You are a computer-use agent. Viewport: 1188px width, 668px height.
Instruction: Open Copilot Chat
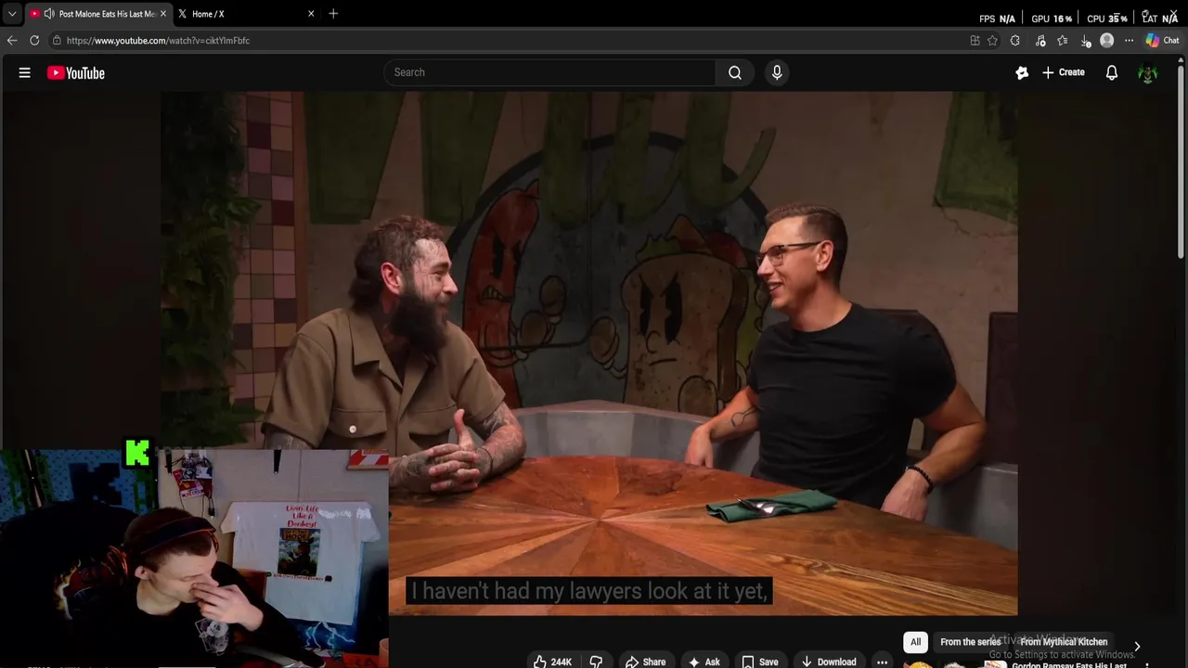click(x=1162, y=41)
